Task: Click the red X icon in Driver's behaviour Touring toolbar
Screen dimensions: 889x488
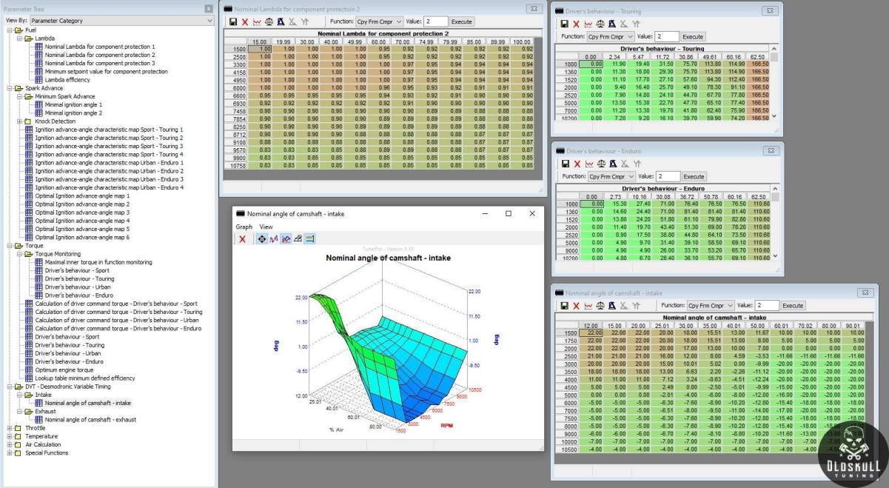Action: [576, 24]
